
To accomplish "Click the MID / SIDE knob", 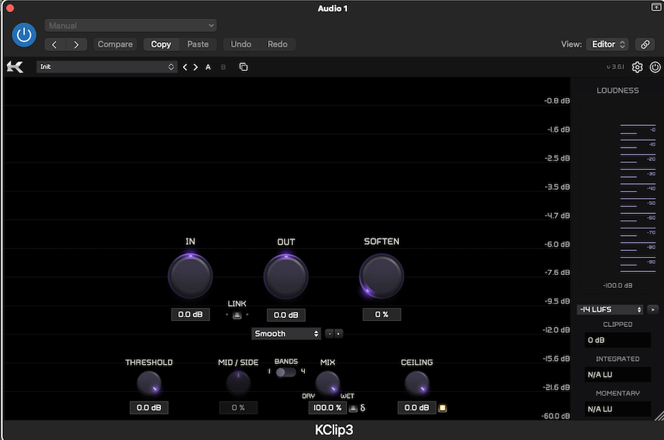I will [239, 383].
